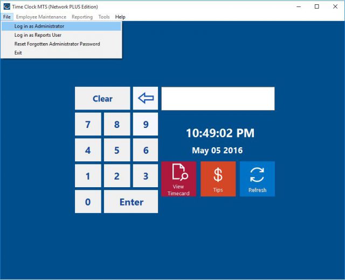Tap keypad digit 4
This screenshot has width=345, height=280.
(x=88, y=150)
